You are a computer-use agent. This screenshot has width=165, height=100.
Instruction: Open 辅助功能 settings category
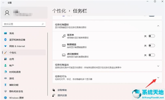[x=24, y=85]
